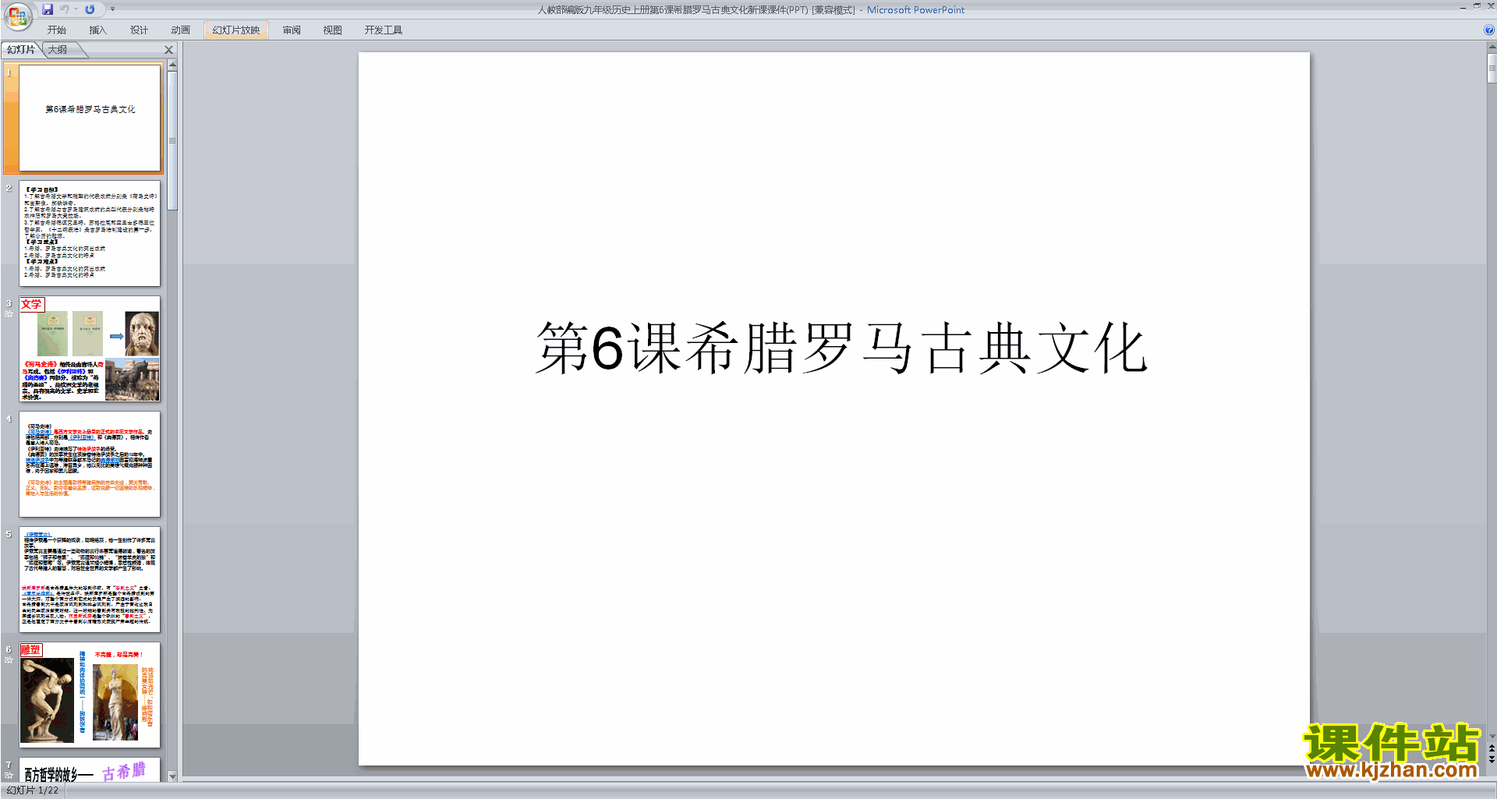Open PowerPoint help with question mark icon

pos(1488,30)
